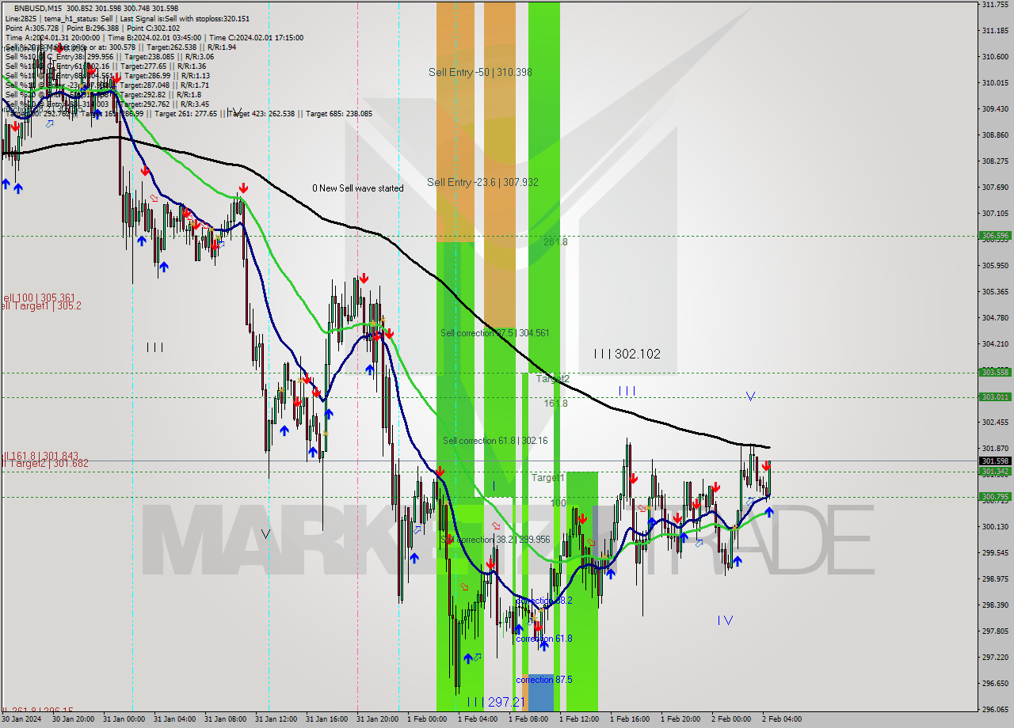The width and height of the screenshot is (1014, 728).
Task: Click the 'Sell correction 38.2 | 299.956' label
Action: 495,539
